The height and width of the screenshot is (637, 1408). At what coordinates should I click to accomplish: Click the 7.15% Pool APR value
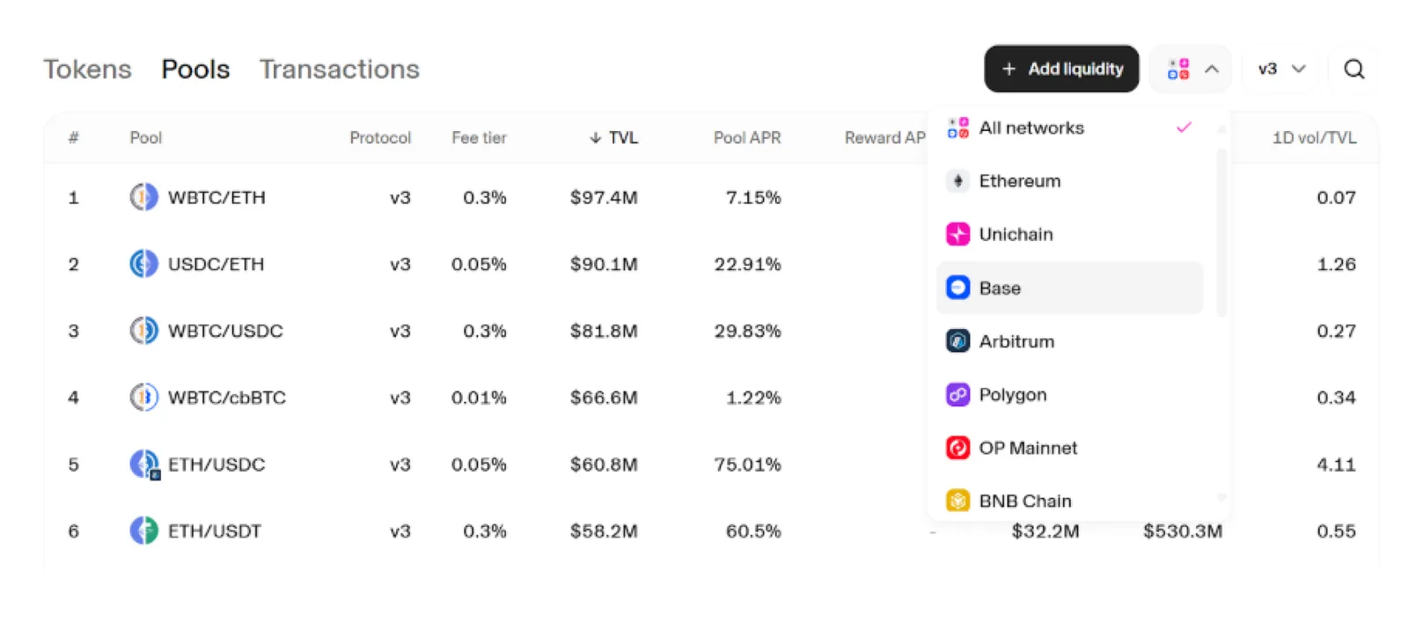(x=753, y=197)
